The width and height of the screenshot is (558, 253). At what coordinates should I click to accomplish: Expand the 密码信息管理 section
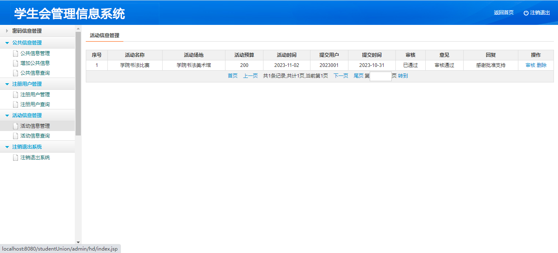[27, 31]
